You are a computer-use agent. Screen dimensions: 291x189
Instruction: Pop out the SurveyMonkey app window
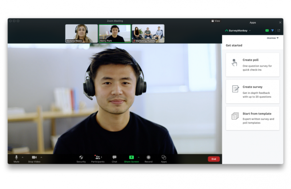click(x=279, y=31)
